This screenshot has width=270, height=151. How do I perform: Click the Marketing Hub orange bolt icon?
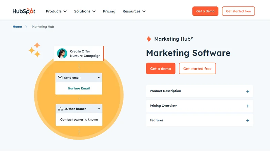pyautogui.click(x=149, y=39)
